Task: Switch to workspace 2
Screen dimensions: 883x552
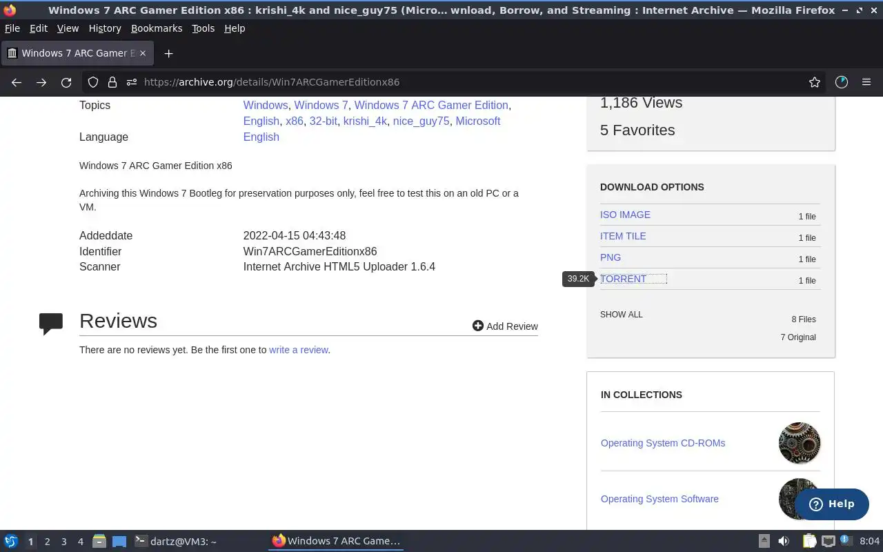Action: (48, 542)
